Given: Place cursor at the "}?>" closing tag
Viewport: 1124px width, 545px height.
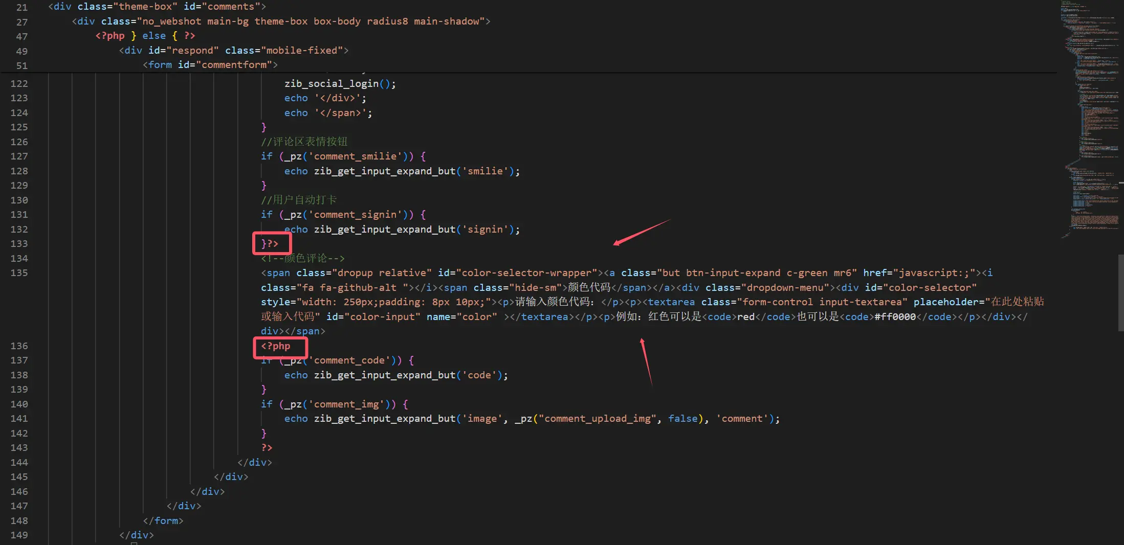Looking at the screenshot, I should [x=270, y=244].
